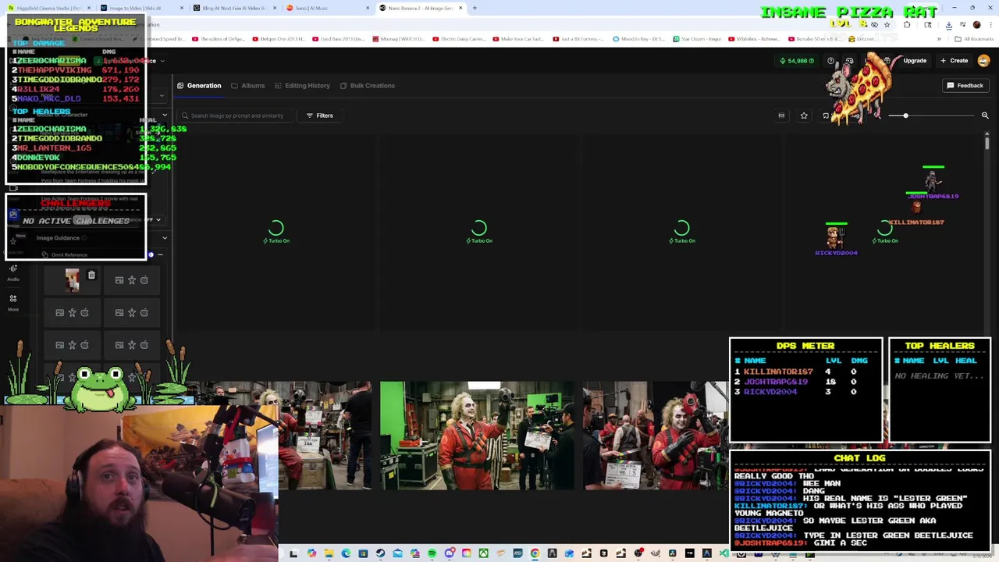Image resolution: width=999 pixels, height=562 pixels.
Task: Open the Mixed In Key bookmark
Action: pos(638,38)
